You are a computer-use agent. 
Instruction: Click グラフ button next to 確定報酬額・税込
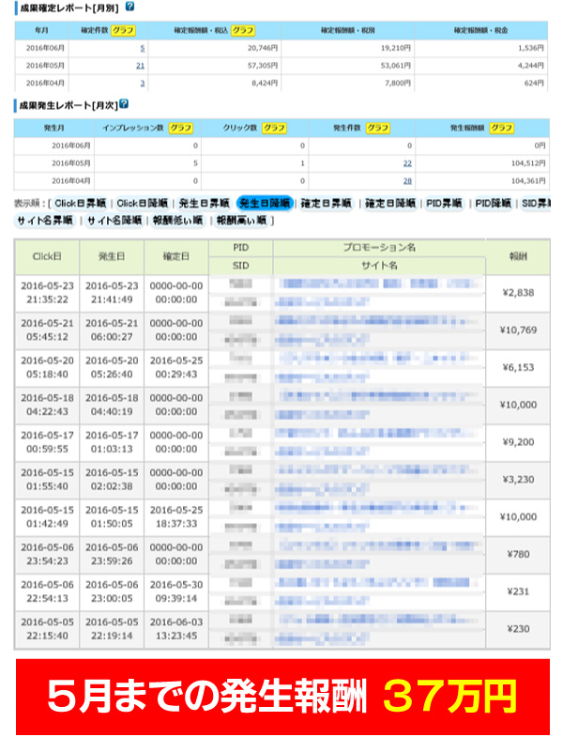point(243,30)
